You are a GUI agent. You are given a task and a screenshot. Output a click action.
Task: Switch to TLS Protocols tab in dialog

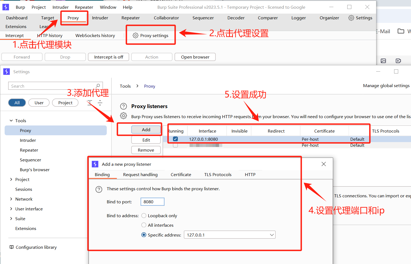pyautogui.click(x=218, y=174)
